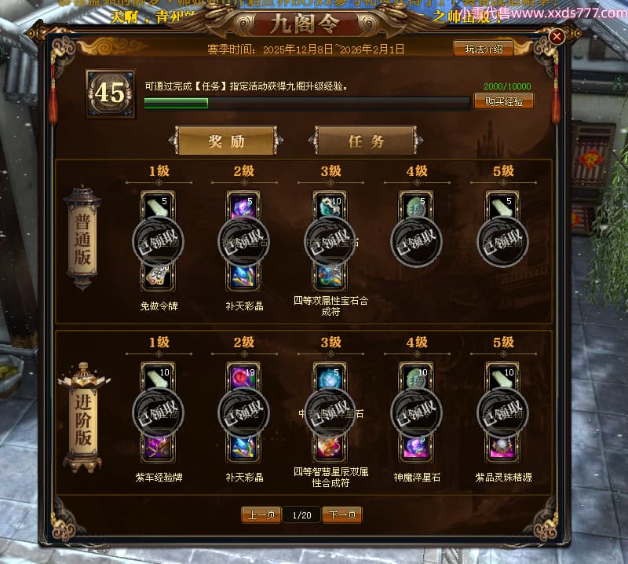Open the 玩法介绍 help button
Image resolution: width=628 pixels, height=564 pixels.
click(x=484, y=49)
